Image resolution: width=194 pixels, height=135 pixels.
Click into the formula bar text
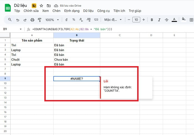tap(72, 29)
